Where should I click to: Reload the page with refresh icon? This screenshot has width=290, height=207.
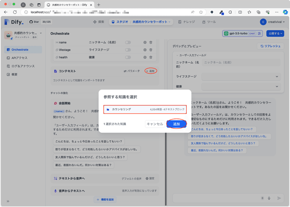point(15,12)
